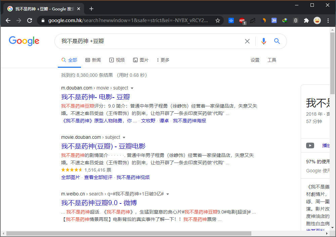Click the page reload icon
Image resolution: width=336 pixels, height=237 pixels.
tap(30, 20)
